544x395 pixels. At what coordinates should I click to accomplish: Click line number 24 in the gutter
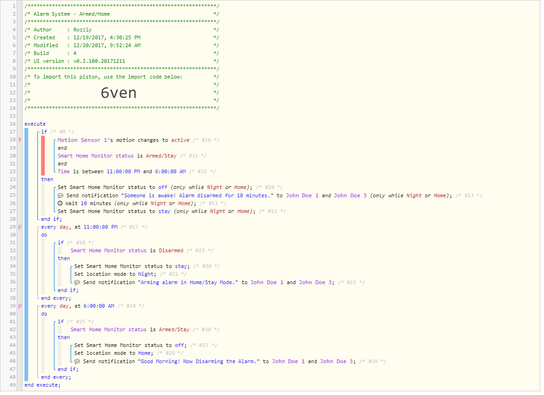[12, 188]
